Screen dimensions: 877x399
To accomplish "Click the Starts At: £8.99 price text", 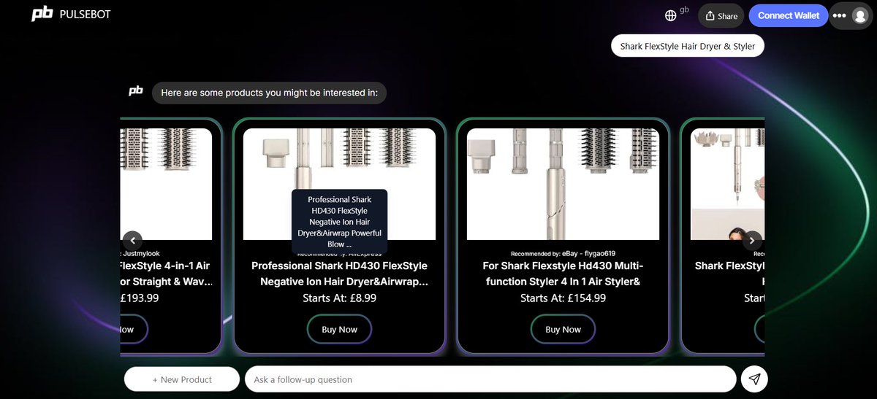I will coord(339,298).
